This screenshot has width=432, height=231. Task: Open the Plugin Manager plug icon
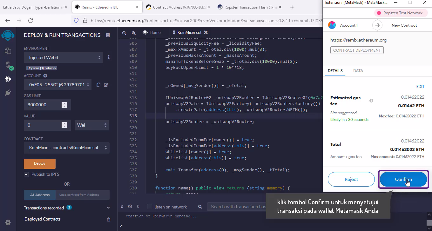[8, 93]
